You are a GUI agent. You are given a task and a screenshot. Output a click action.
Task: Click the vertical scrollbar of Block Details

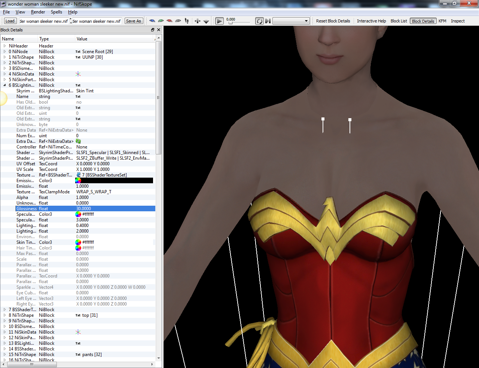coord(159,98)
